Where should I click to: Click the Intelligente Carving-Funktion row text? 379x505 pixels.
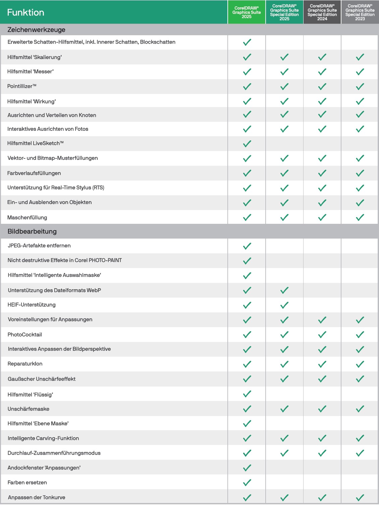[43, 438]
